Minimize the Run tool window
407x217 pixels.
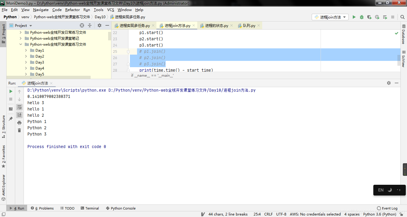click(x=397, y=83)
